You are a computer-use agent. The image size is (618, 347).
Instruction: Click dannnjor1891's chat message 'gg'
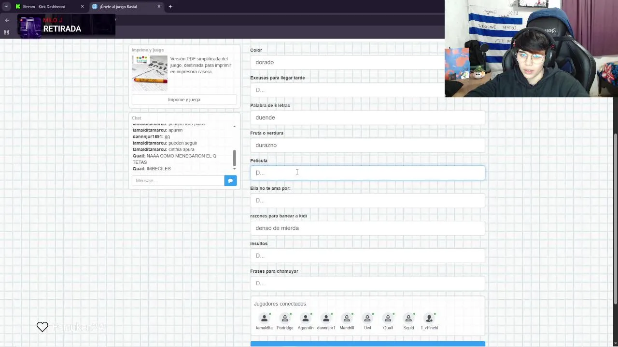[x=167, y=137]
